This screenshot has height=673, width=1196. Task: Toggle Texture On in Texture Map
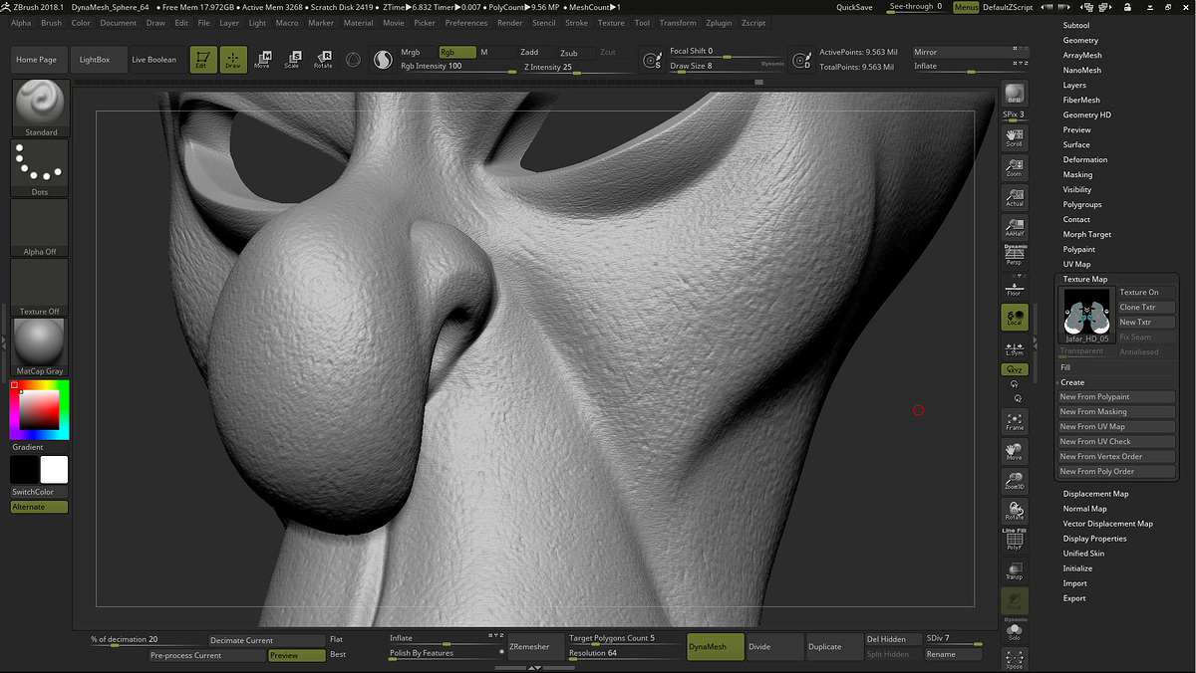[x=1146, y=293]
